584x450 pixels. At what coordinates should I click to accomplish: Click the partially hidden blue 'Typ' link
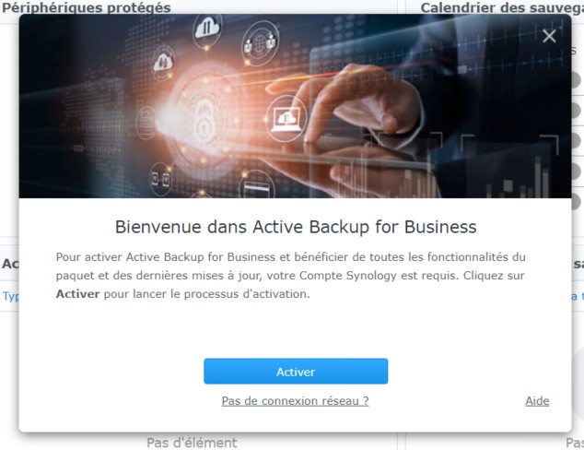[x=10, y=296]
